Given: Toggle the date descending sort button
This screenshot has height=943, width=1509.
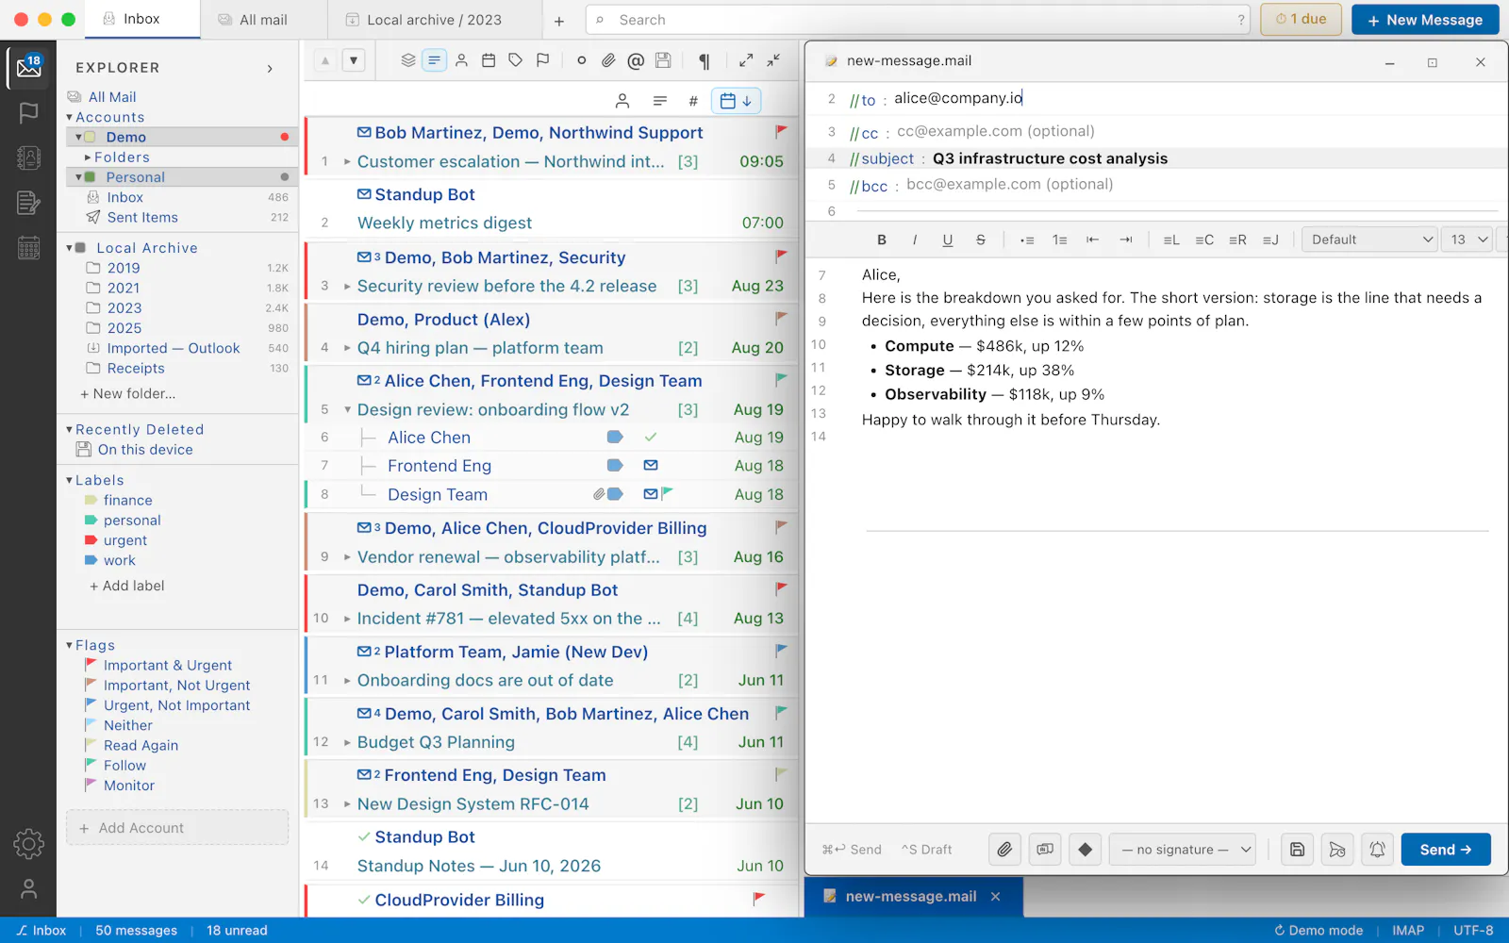Looking at the screenshot, I should (x=736, y=101).
